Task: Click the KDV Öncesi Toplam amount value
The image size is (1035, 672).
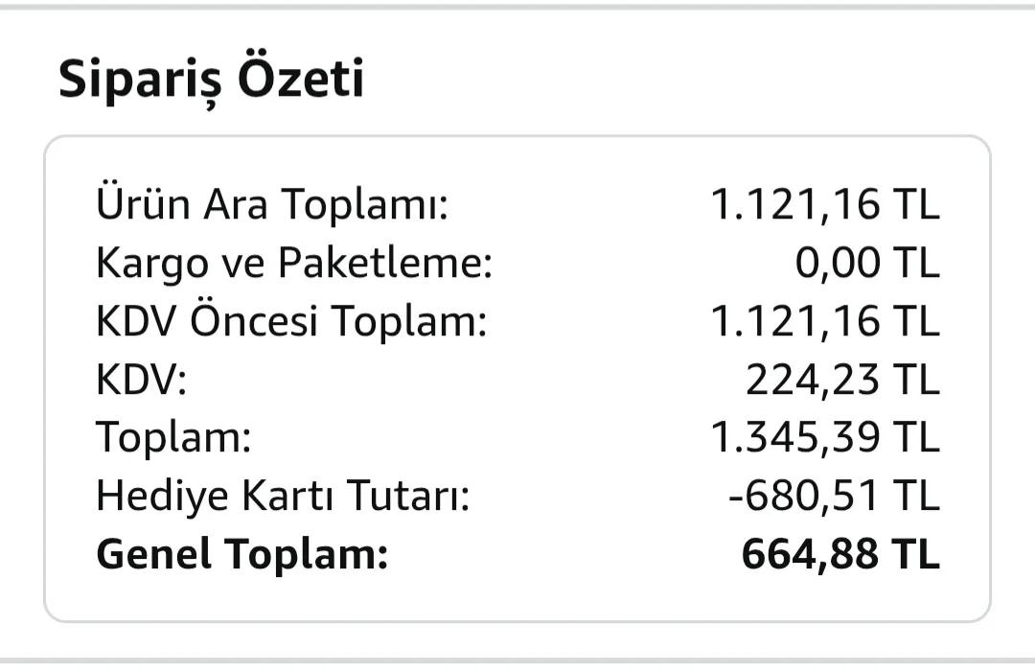Action: click(x=824, y=321)
